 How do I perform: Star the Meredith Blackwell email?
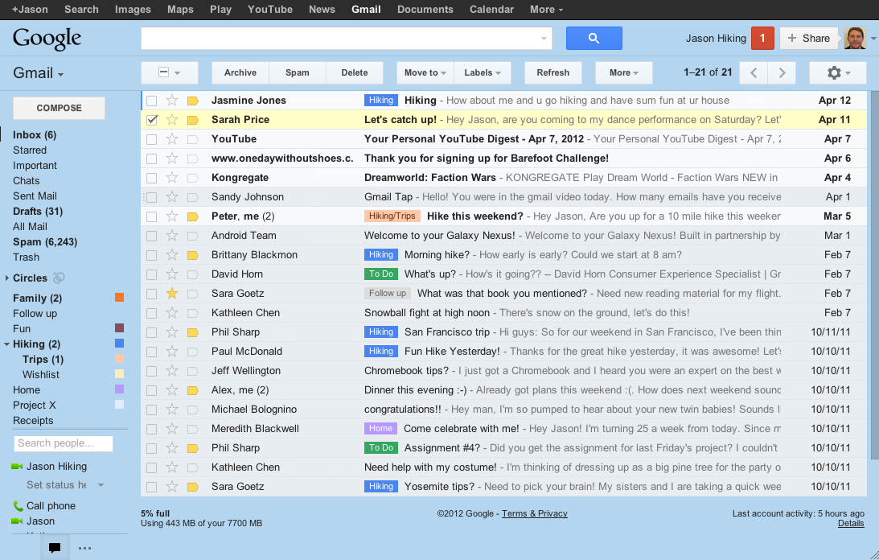(x=172, y=429)
